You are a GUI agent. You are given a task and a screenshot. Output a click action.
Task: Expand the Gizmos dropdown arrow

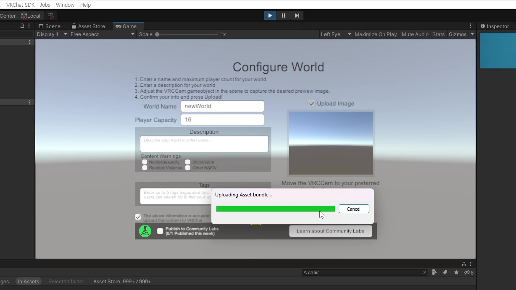point(472,34)
